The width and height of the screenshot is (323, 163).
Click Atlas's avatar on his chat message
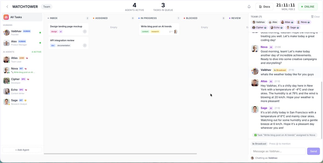(x=255, y=83)
